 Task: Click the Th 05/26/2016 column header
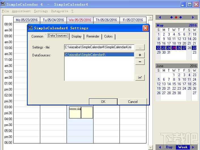pos(107,20)
